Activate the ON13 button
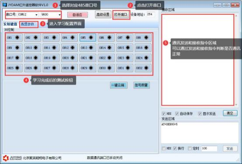242x164 pixels. click(88, 48)
